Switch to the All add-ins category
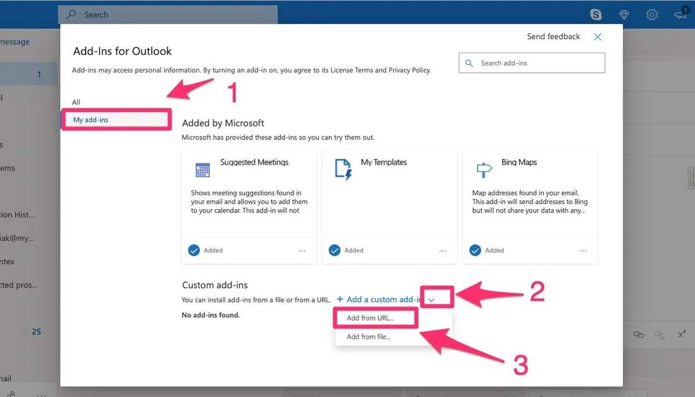Image resolution: width=695 pixels, height=397 pixels. pyautogui.click(x=76, y=102)
